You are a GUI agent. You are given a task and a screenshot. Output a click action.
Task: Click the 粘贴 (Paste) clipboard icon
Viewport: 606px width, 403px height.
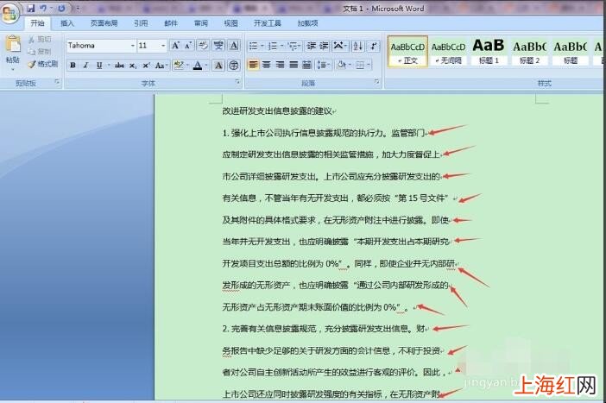(13, 44)
